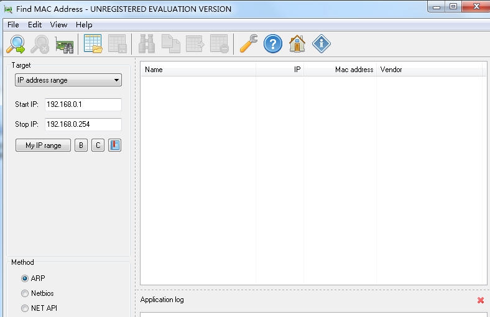Click the Start IP input field
The width and height of the screenshot is (490, 317).
83,104
